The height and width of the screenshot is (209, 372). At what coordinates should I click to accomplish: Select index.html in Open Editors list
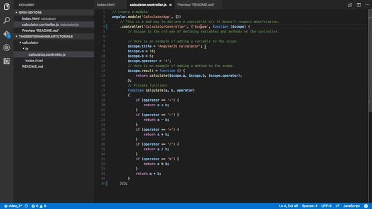[31, 19]
